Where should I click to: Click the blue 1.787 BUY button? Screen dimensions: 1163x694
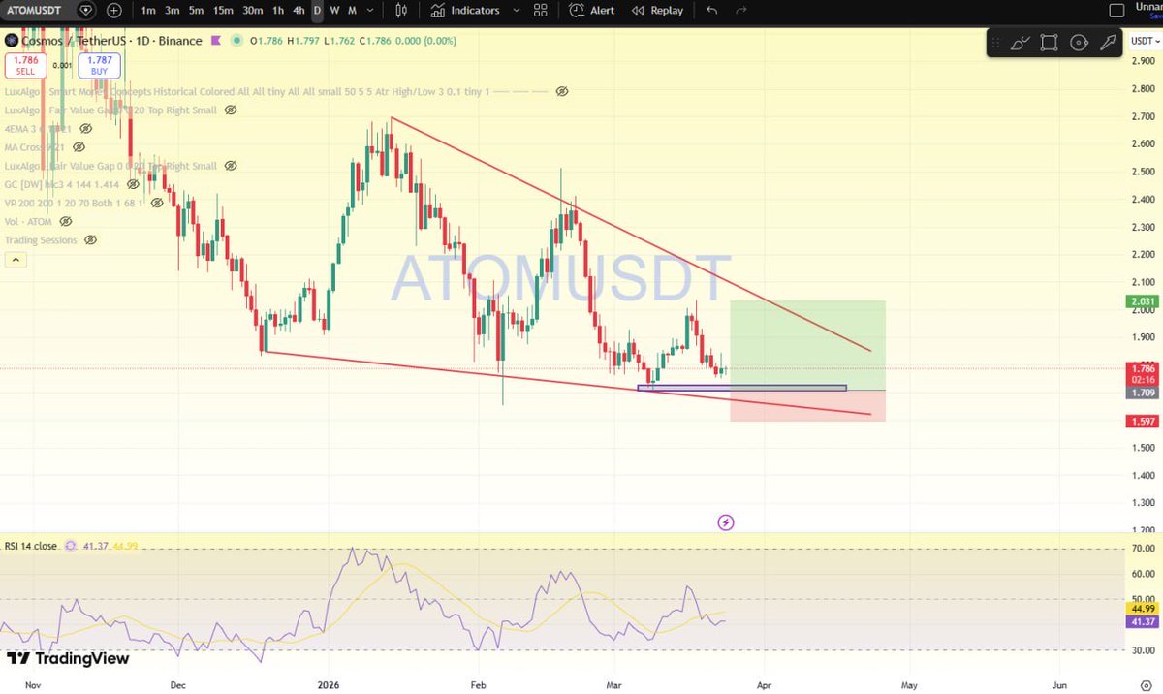101,65
